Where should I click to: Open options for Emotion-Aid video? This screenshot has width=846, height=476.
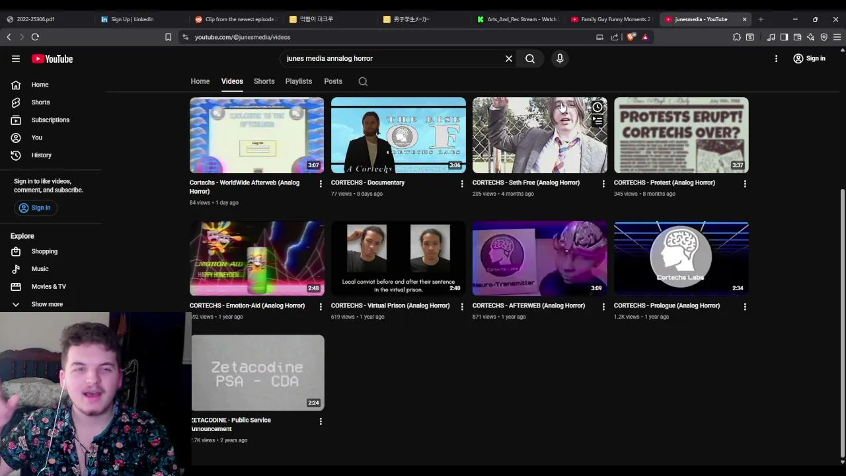321,307
